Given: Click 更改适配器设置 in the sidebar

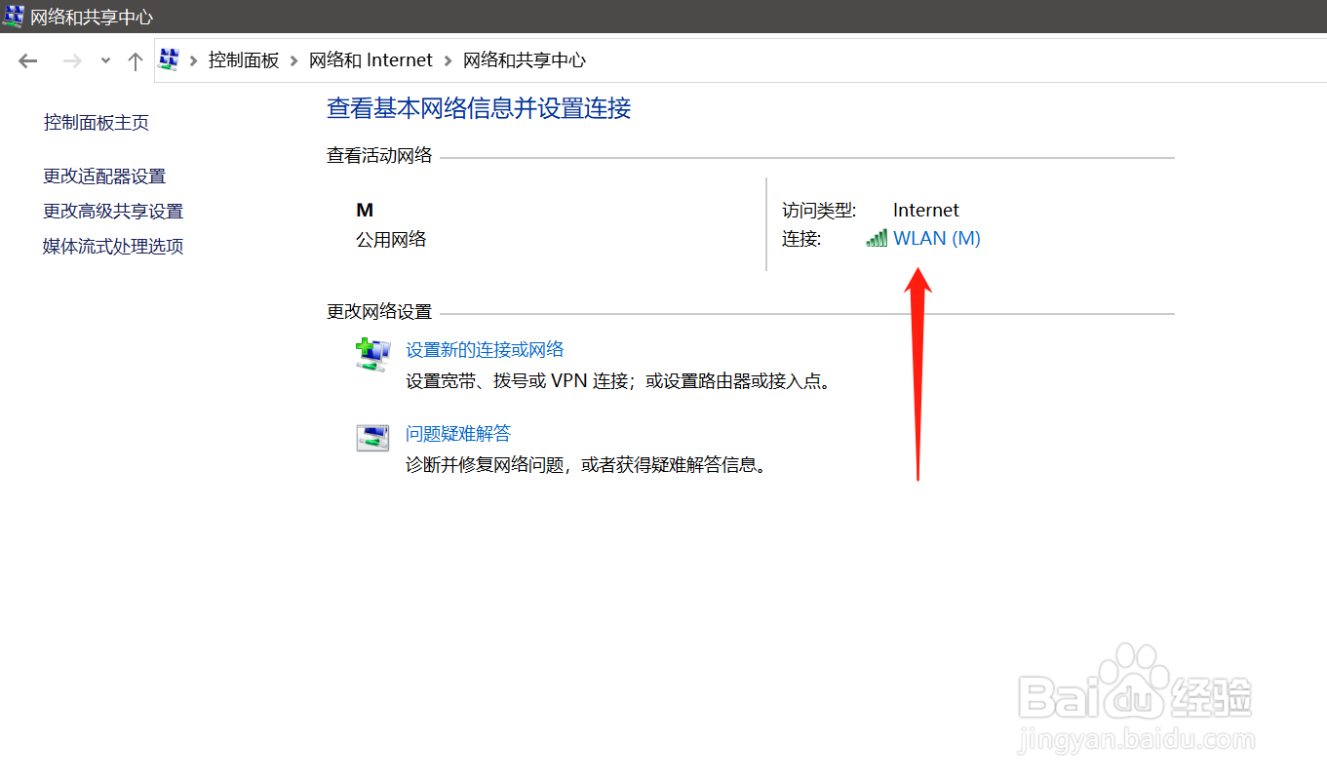Looking at the screenshot, I should point(104,176).
